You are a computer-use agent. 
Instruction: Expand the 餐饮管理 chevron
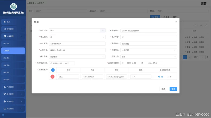[22, 101]
